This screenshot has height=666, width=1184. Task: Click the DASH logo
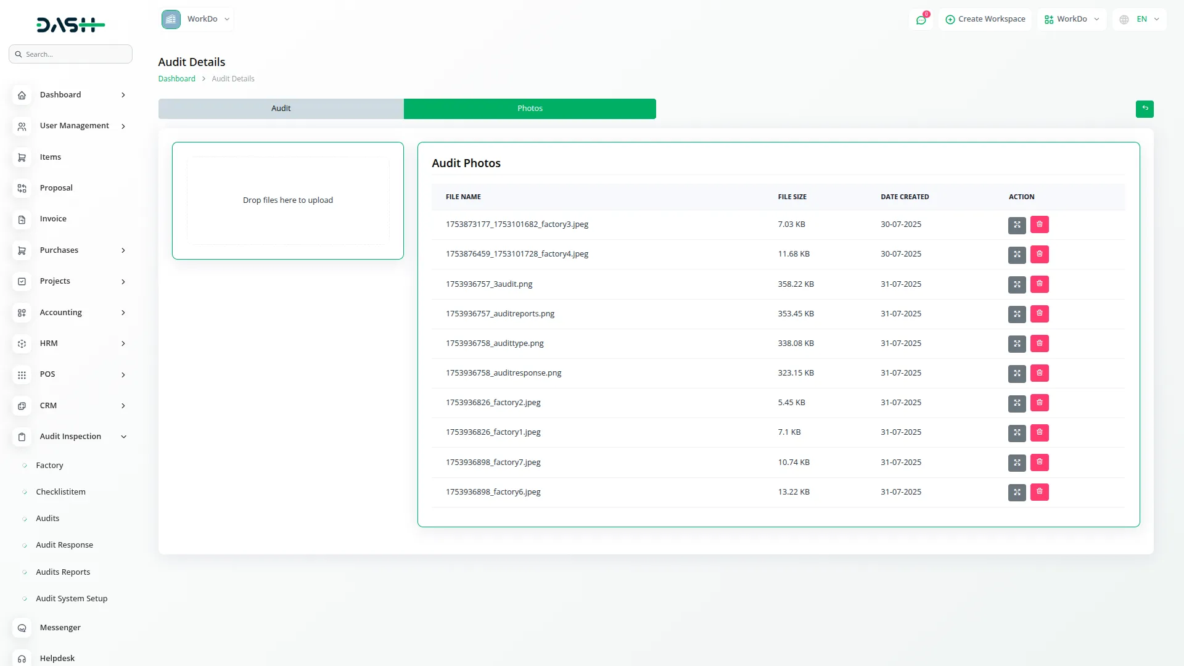70,25
